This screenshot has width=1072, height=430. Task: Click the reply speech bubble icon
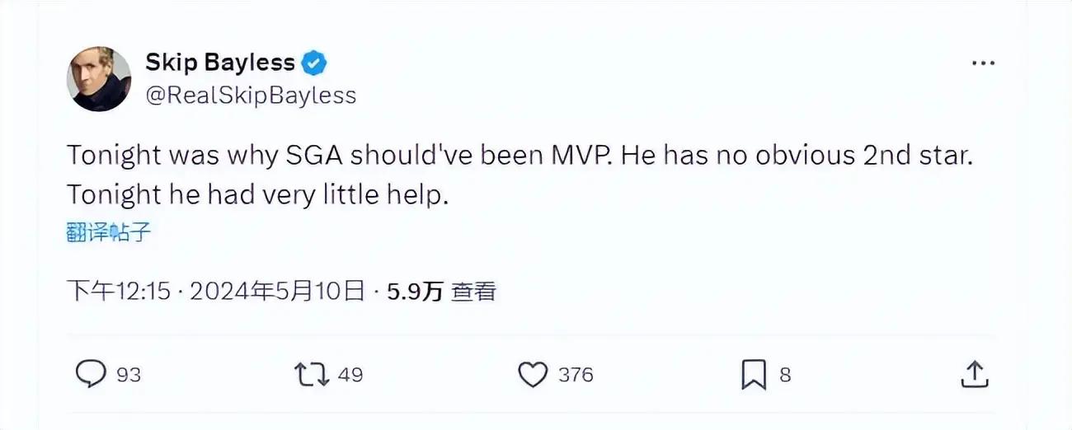tap(91, 375)
